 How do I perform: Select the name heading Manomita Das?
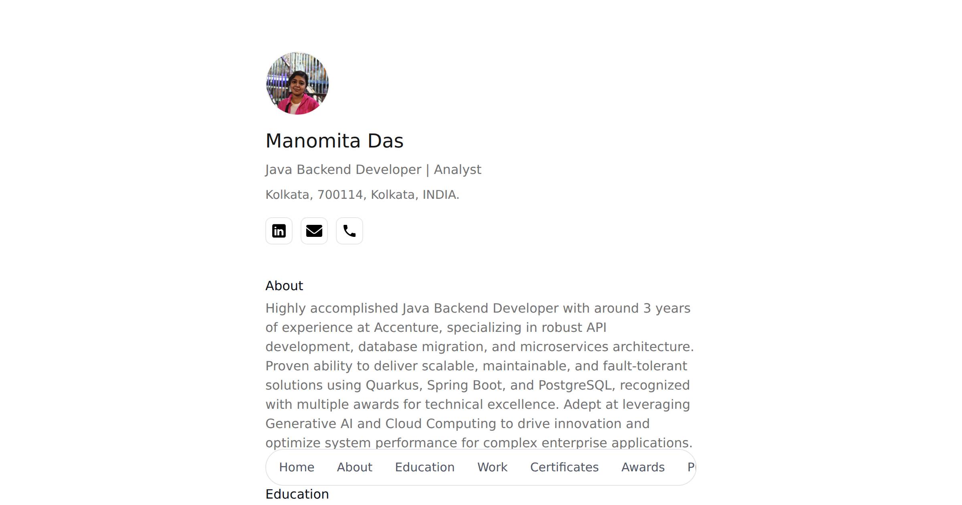tap(335, 140)
